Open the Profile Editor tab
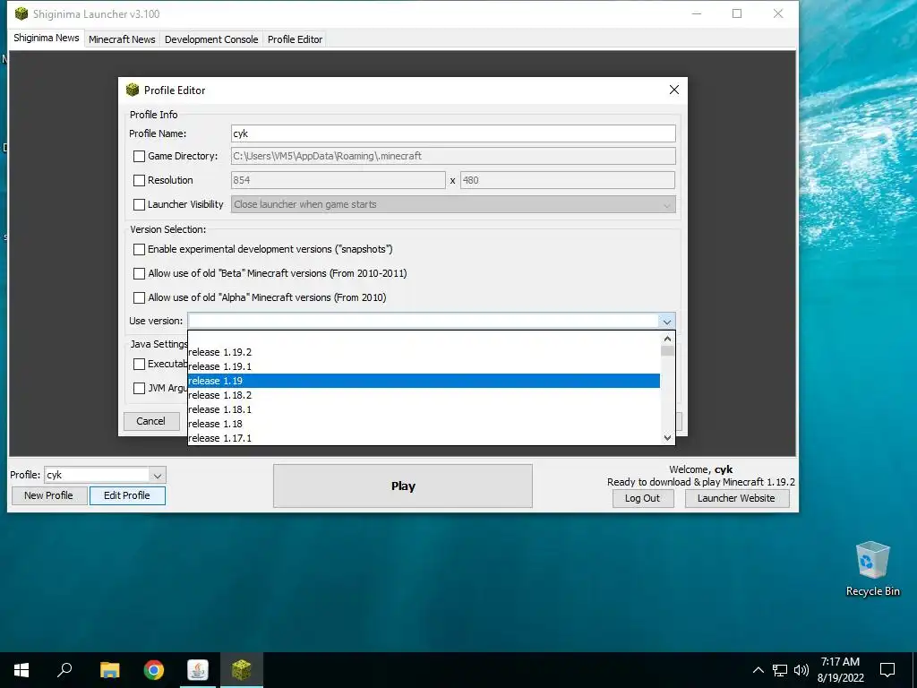The image size is (917, 688). coord(295,39)
